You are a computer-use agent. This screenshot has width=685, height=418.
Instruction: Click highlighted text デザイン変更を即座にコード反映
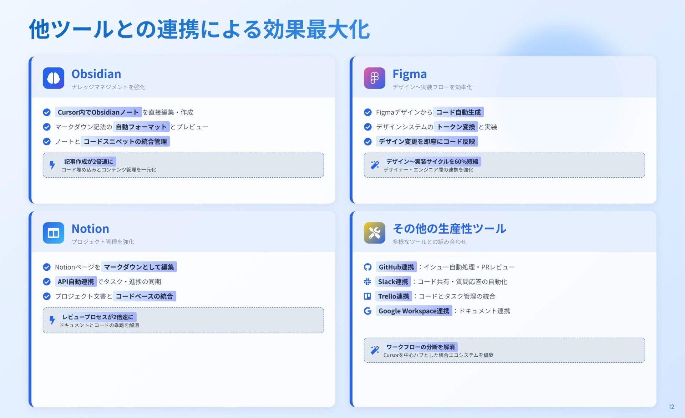(x=427, y=142)
